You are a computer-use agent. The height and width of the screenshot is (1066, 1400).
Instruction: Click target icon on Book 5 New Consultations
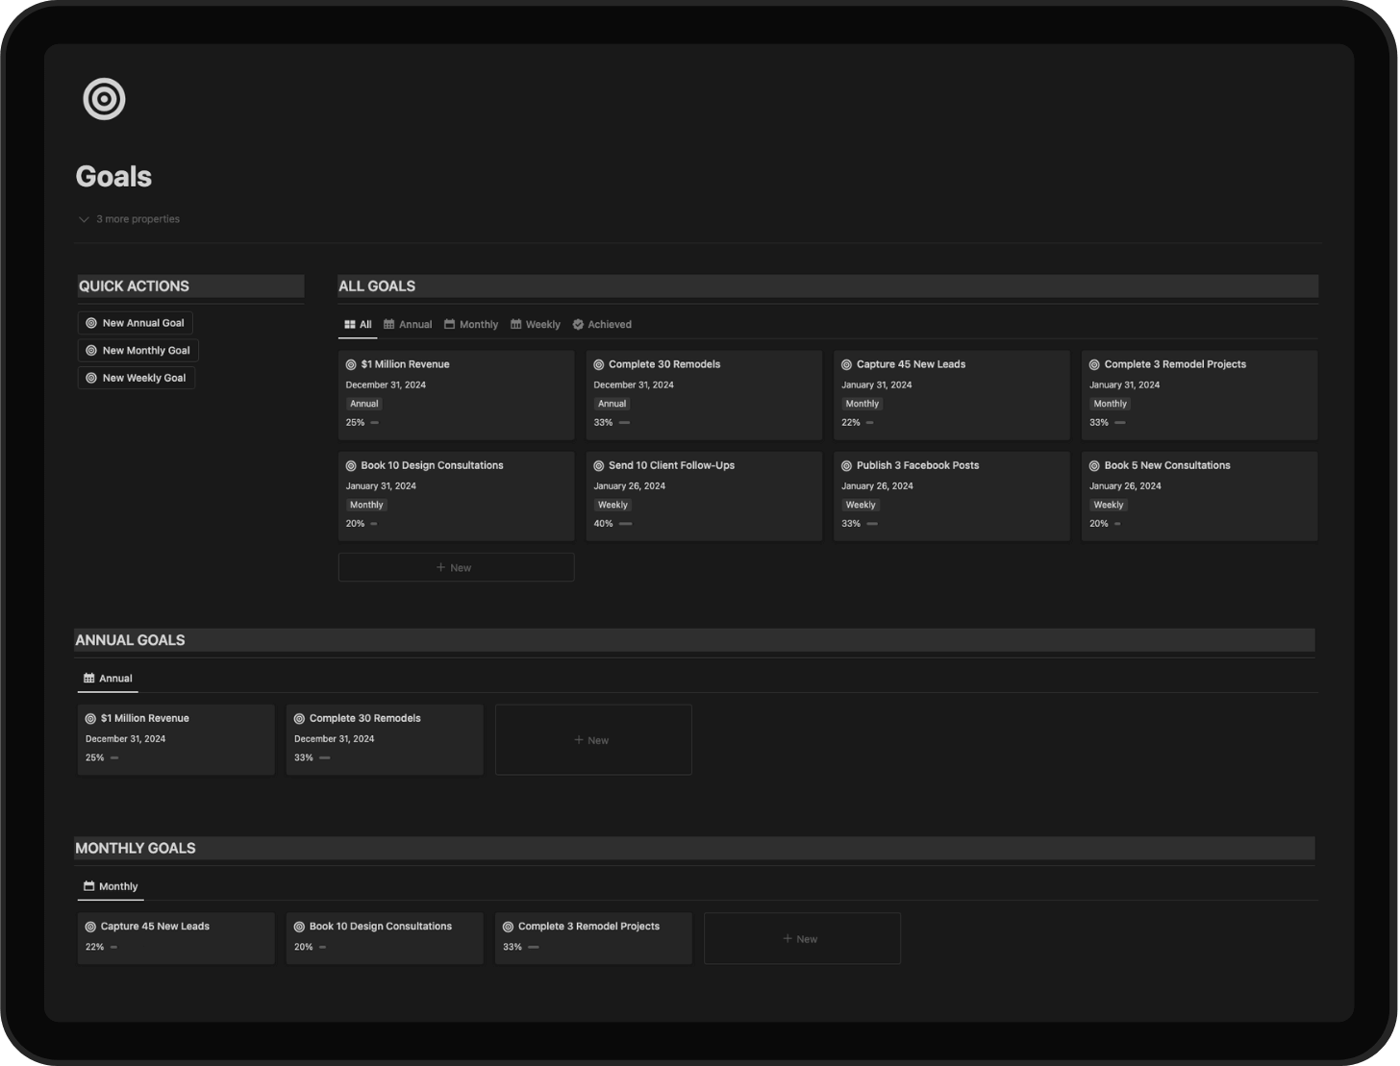pyautogui.click(x=1094, y=466)
